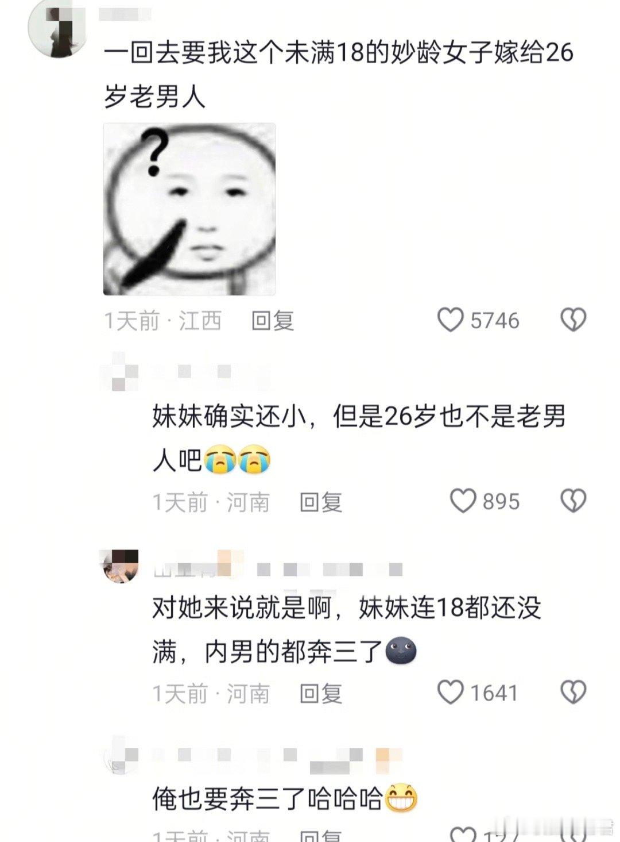Like the reply with 895 likes
The height and width of the screenshot is (842, 620).
coord(463,501)
